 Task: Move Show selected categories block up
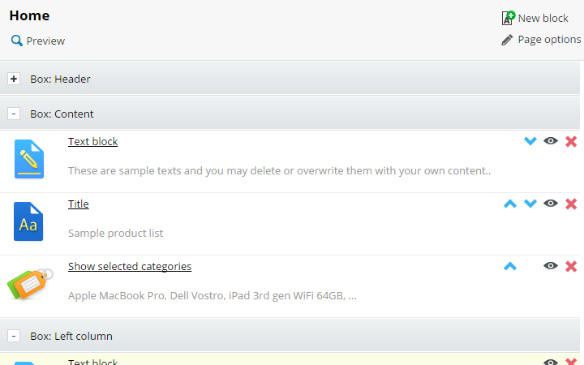[x=510, y=266]
